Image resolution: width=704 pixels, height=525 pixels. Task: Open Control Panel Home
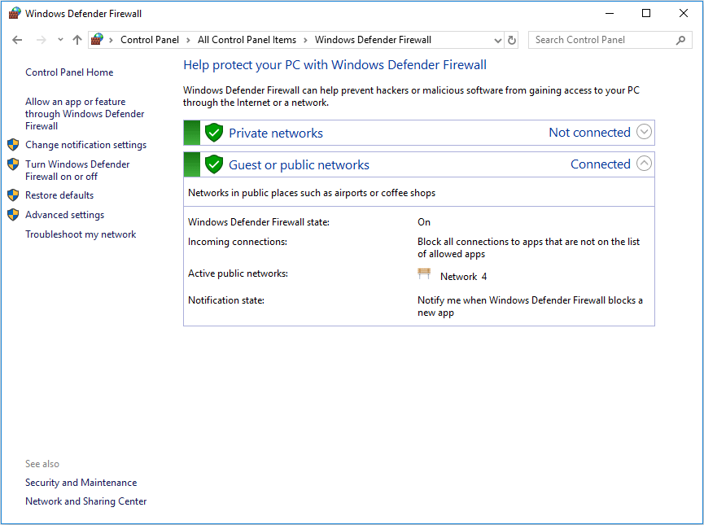click(69, 72)
